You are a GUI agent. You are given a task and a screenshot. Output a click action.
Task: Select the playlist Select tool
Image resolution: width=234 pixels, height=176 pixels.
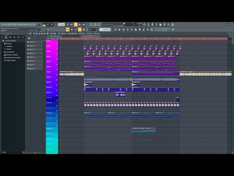coord(50,34)
